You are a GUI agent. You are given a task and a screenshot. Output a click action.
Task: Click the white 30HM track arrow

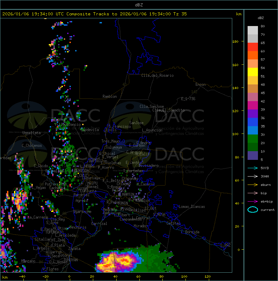click(x=253, y=176)
